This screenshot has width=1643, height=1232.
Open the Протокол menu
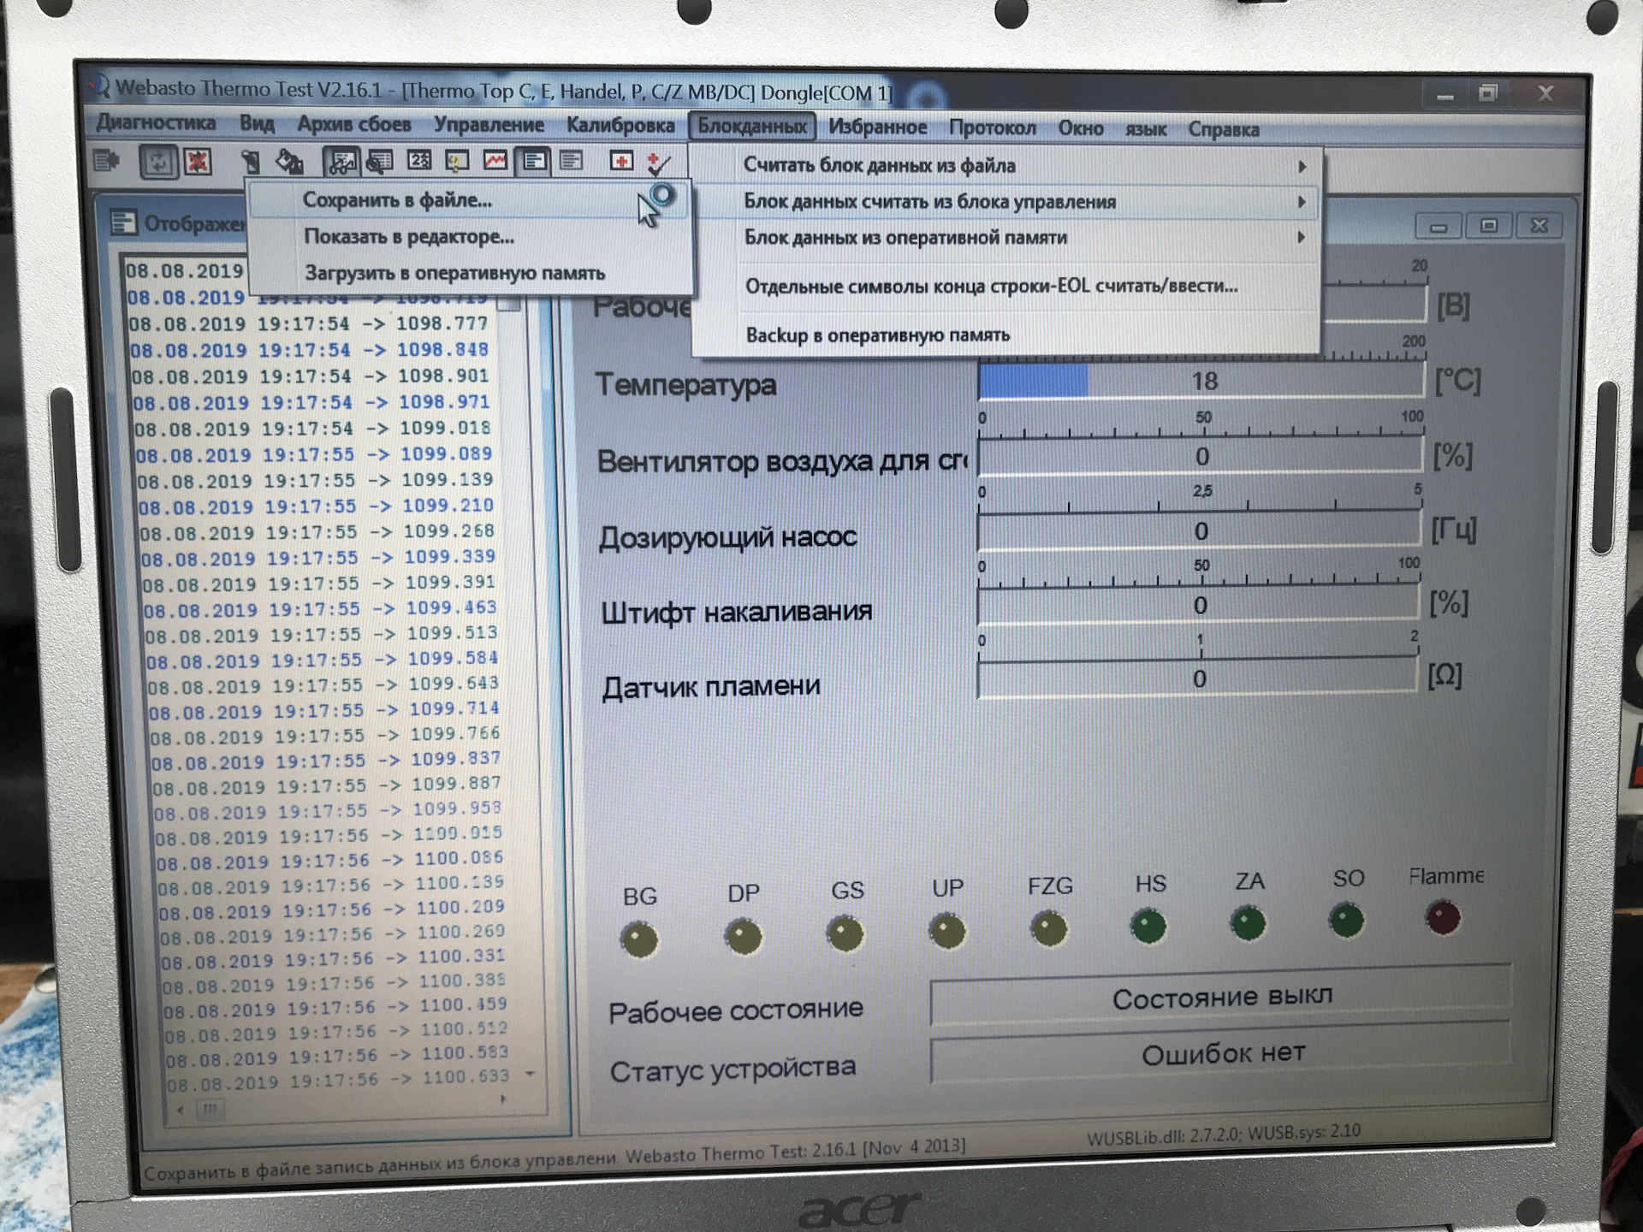point(993,128)
